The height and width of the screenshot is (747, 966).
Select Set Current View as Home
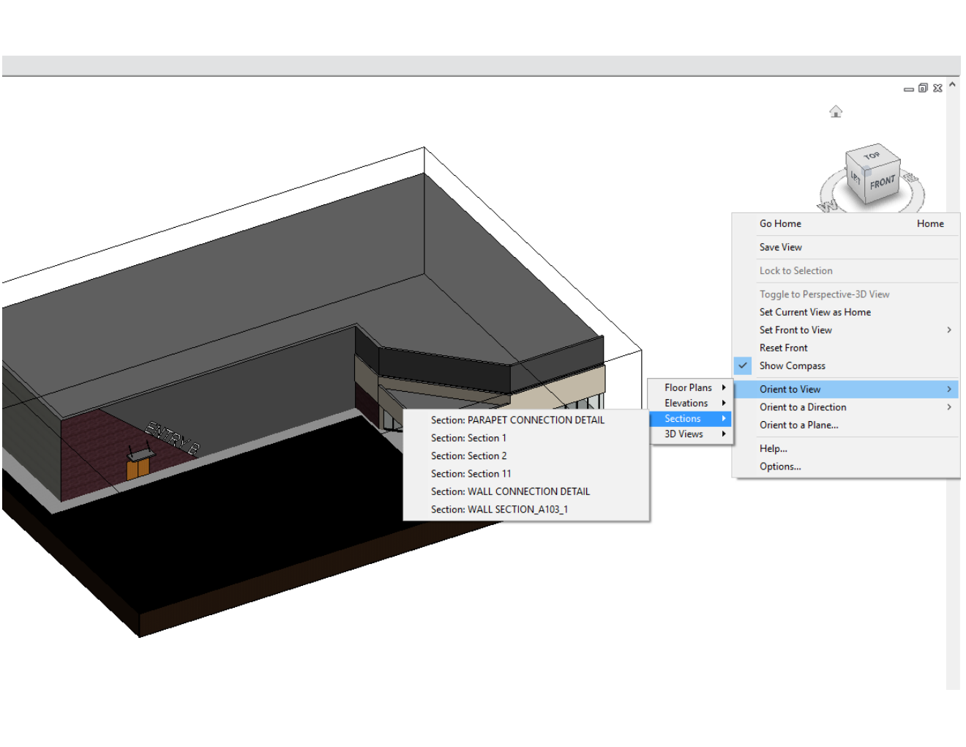[846, 312]
